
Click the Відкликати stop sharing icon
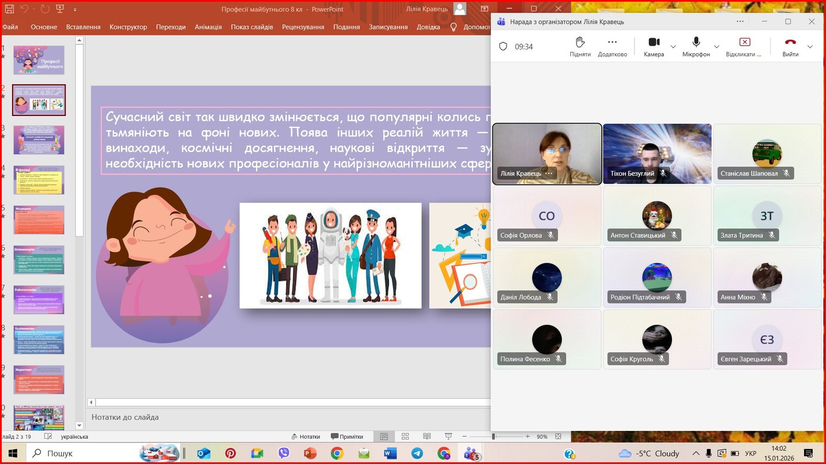tap(745, 42)
